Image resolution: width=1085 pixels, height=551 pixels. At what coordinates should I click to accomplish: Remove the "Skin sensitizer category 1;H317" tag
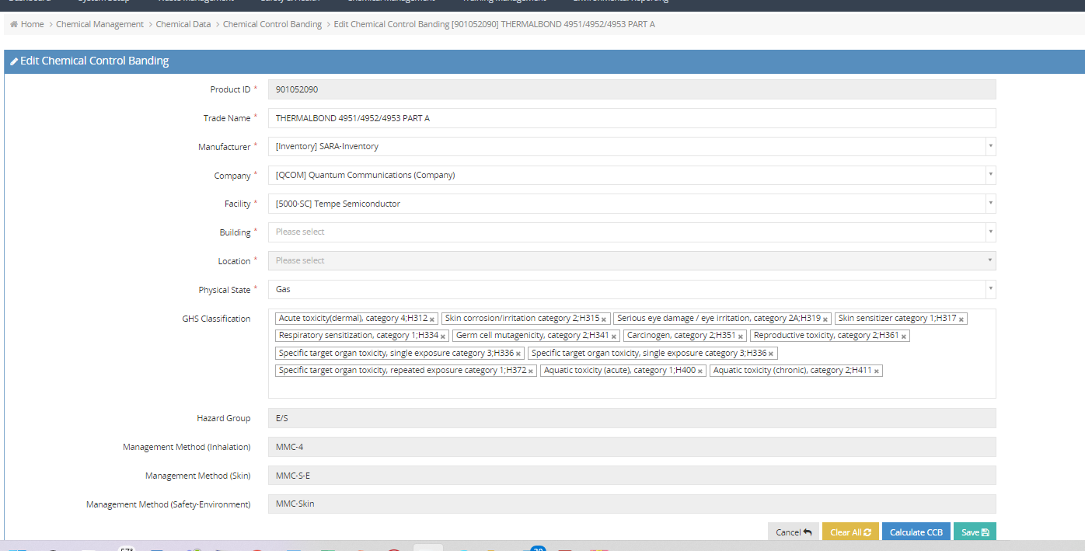click(x=961, y=319)
